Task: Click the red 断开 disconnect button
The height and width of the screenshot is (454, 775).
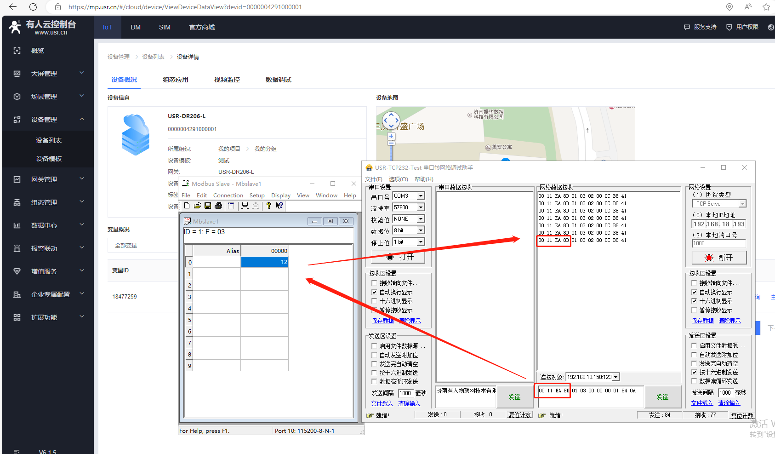Action: 719,258
